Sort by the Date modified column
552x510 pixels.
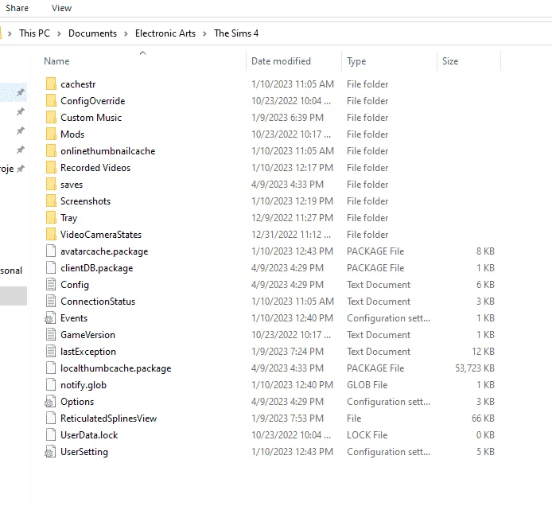tap(281, 61)
